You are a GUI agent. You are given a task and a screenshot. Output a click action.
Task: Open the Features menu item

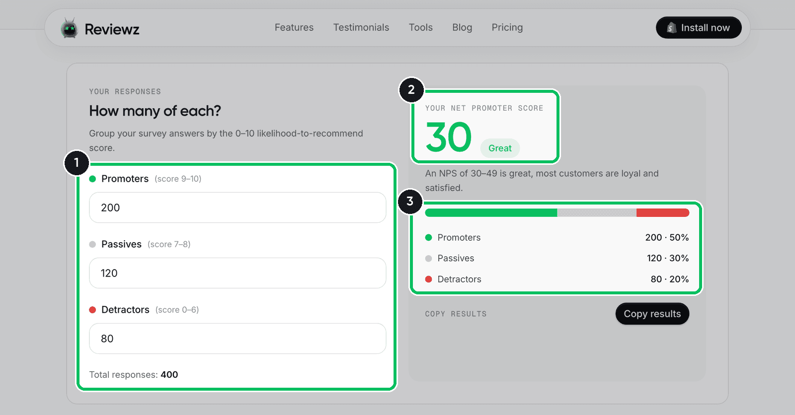(294, 27)
